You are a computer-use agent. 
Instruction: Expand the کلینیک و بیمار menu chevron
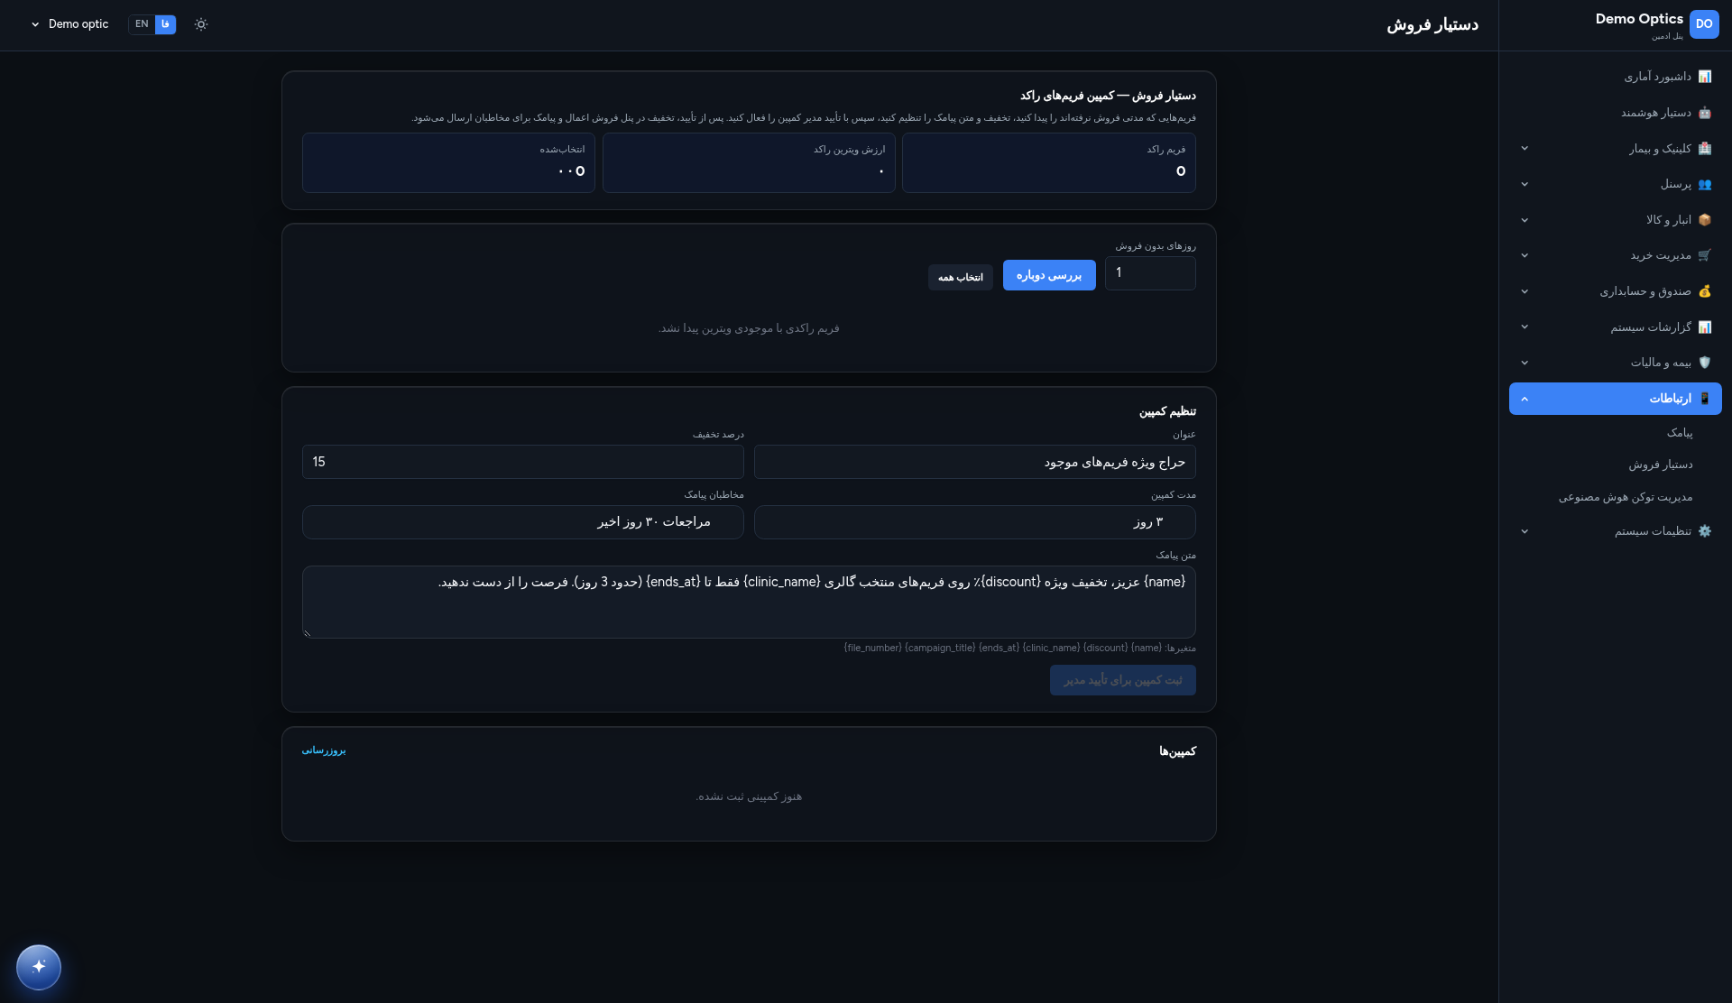(x=1525, y=148)
